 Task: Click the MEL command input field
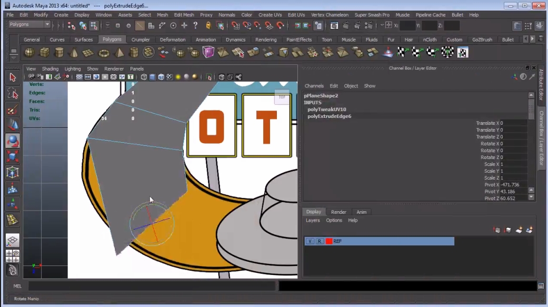tap(152, 286)
